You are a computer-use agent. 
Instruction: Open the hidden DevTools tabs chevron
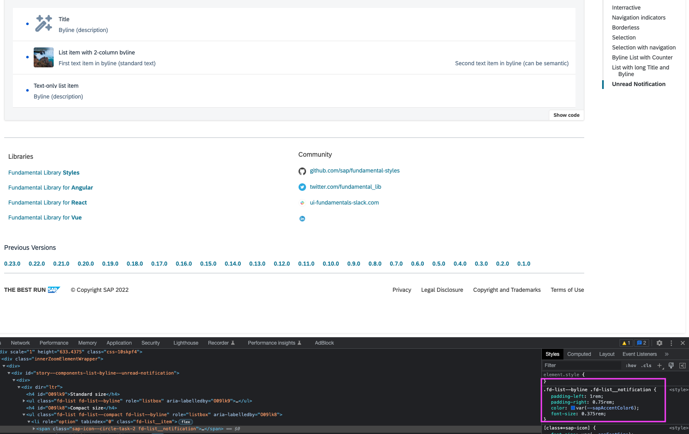coord(667,354)
